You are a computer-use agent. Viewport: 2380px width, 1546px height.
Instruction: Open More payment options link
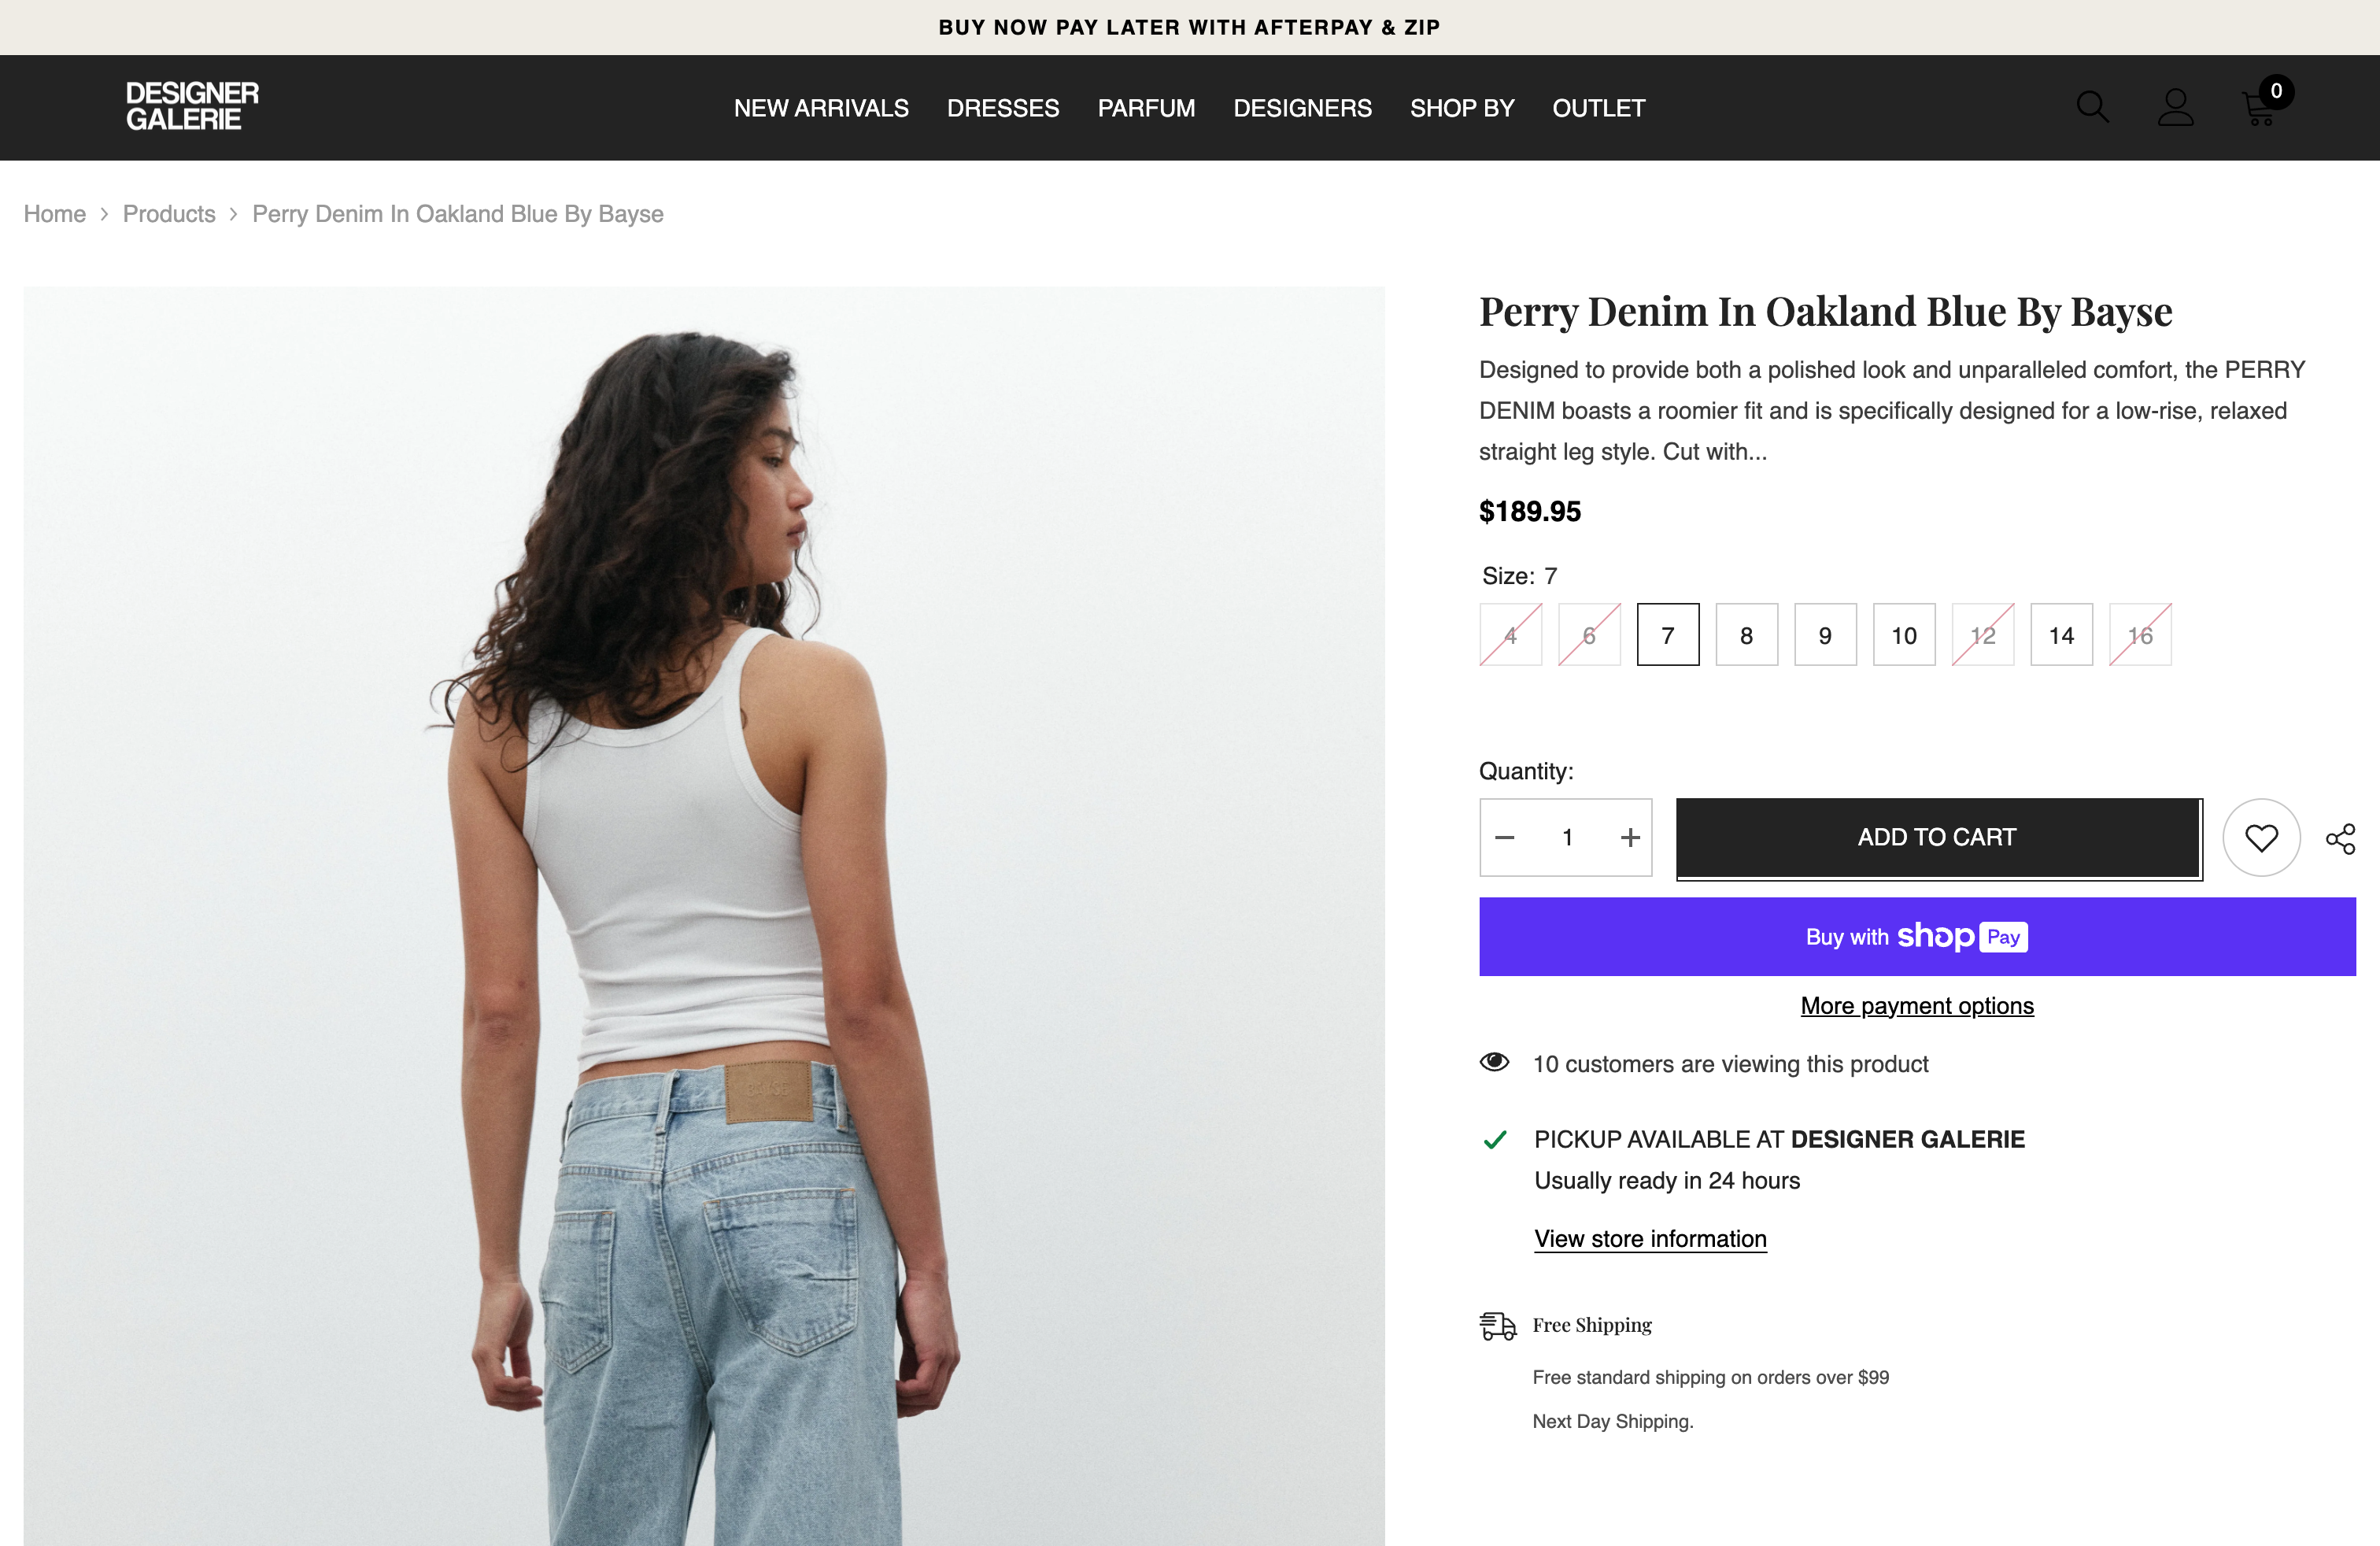pos(1917,1006)
